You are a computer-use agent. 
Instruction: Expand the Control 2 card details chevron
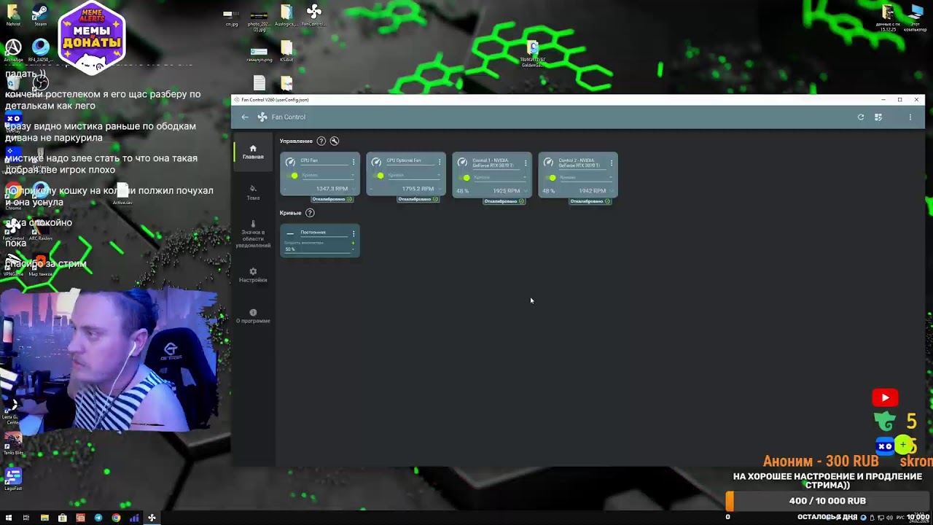[611, 191]
